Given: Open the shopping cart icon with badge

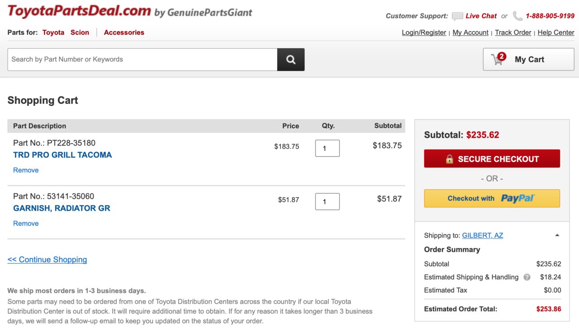Looking at the screenshot, I should 498,59.
